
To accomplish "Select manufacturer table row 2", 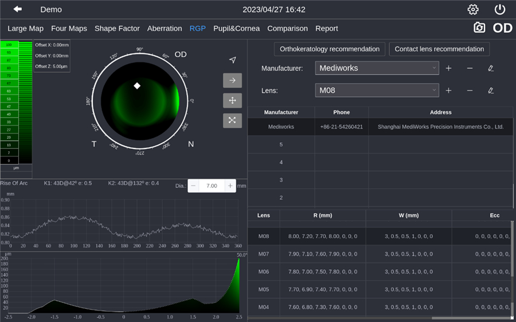I will point(381,198).
